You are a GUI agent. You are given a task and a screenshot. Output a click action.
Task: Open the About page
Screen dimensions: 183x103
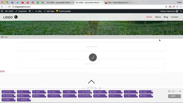click(158, 17)
